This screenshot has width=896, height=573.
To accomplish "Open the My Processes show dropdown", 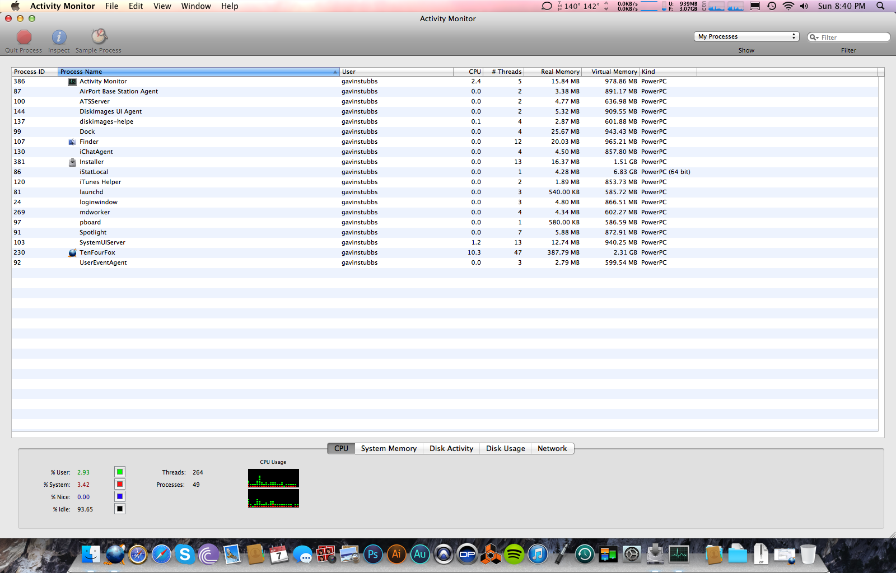I will coord(746,36).
